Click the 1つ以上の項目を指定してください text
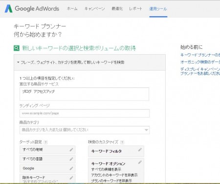This screenshot has width=220, height=184. click(x=47, y=79)
